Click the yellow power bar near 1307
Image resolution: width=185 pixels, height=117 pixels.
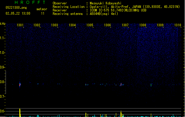[121, 114]
